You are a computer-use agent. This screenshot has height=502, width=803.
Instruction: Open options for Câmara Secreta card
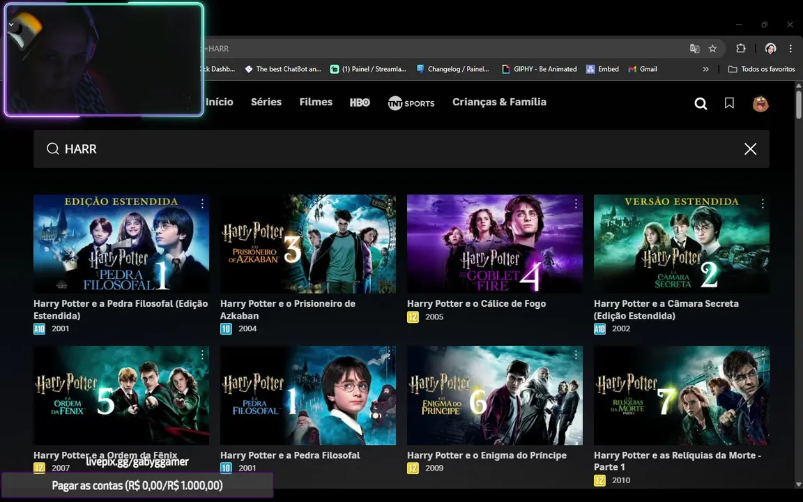tap(763, 204)
